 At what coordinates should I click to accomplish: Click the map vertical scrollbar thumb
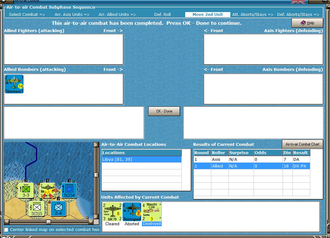coord(96,175)
